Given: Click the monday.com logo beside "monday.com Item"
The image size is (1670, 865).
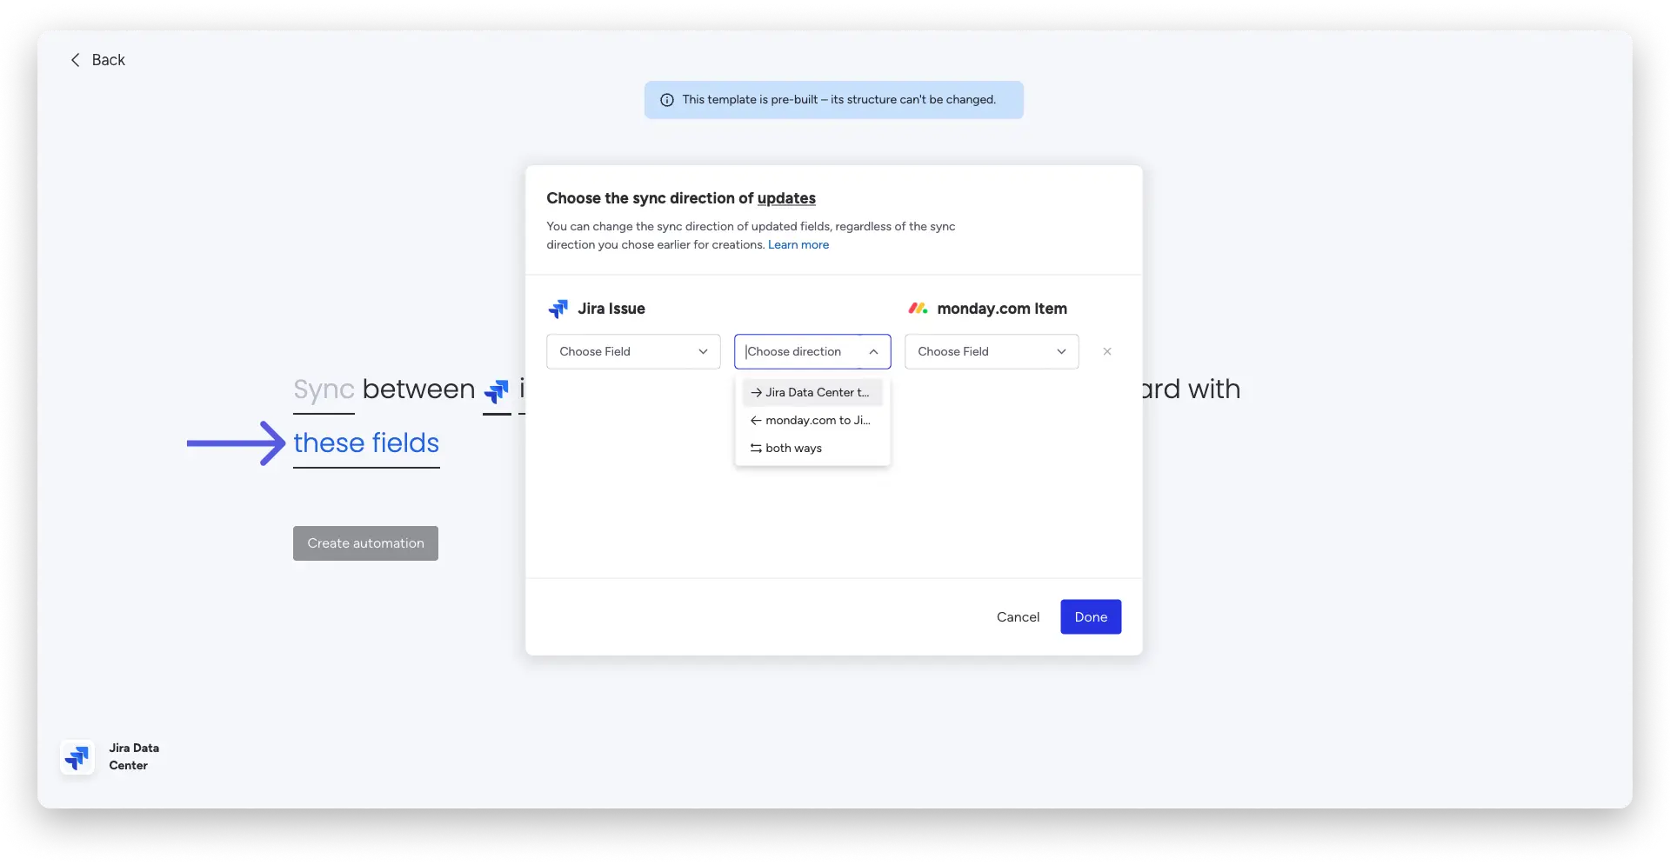Looking at the screenshot, I should click(918, 309).
